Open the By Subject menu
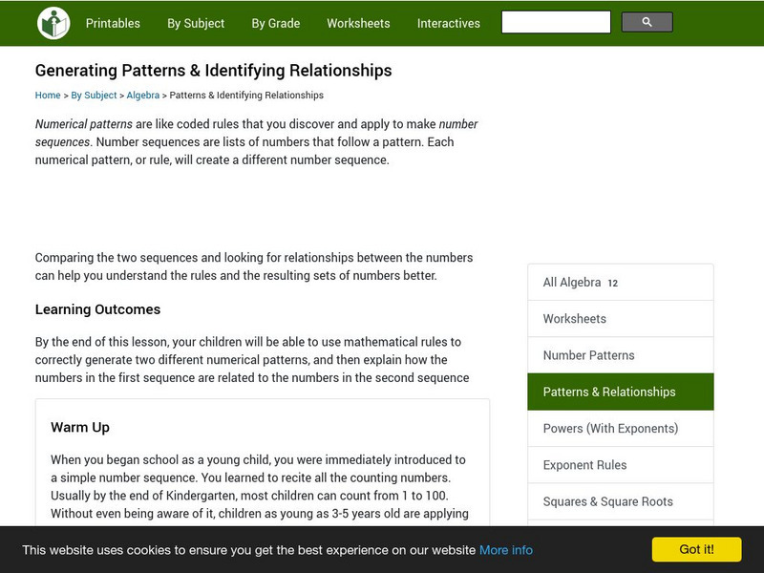764x573 pixels. coord(196,23)
